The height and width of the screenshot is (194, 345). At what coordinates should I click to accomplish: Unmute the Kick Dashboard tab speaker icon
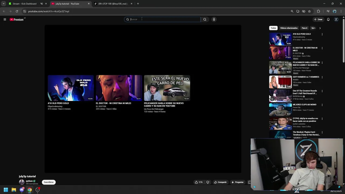pyautogui.click(x=42, y=4)
